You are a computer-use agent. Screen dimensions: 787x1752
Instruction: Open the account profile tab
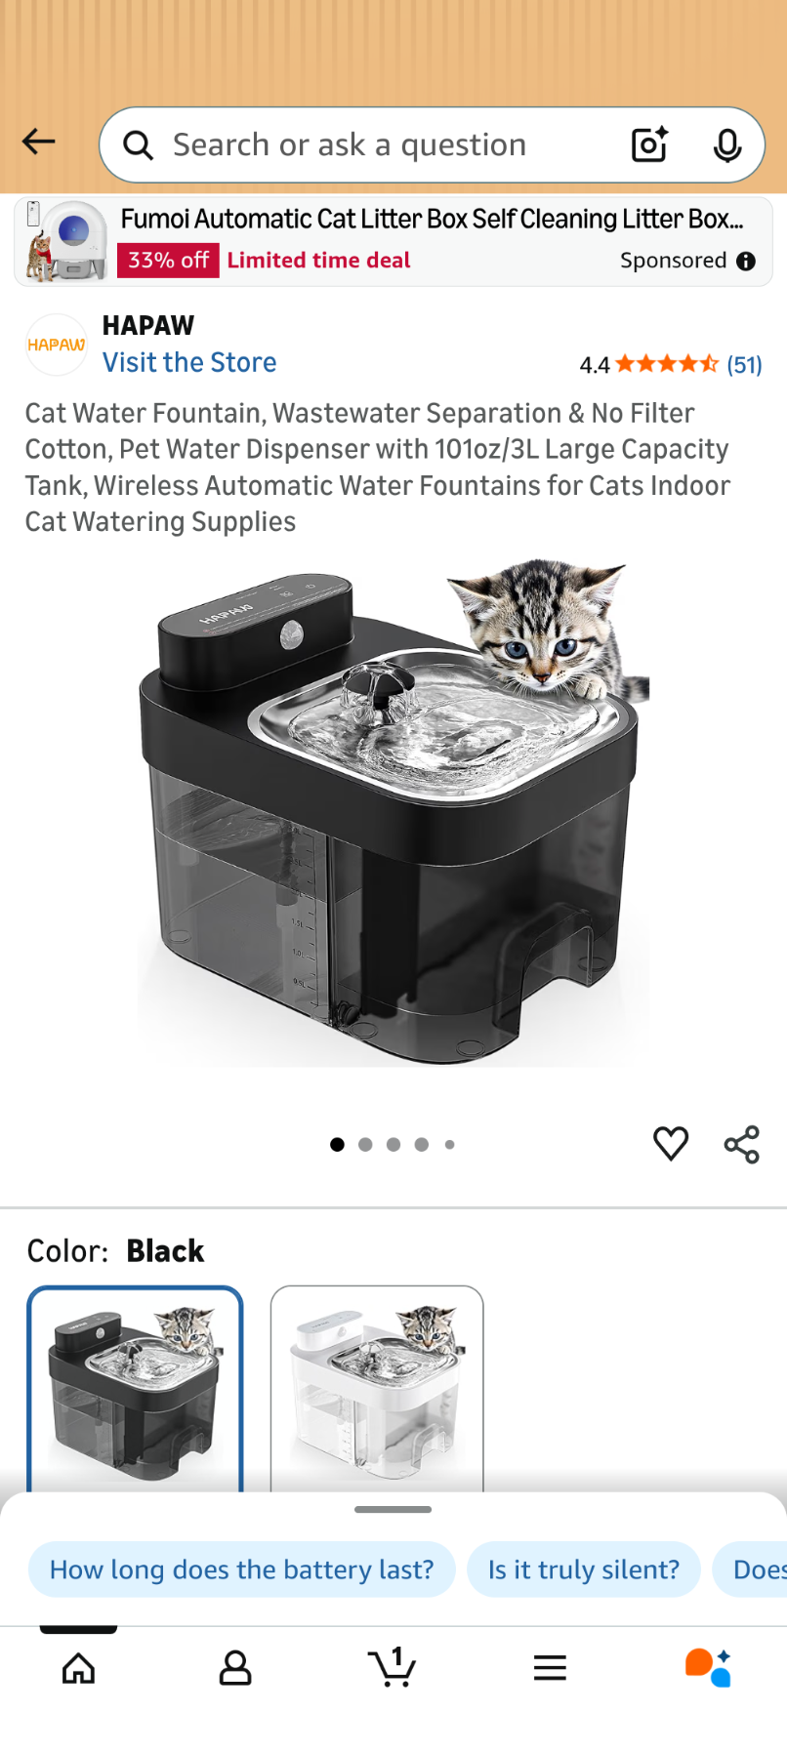tap(235, 1668)
